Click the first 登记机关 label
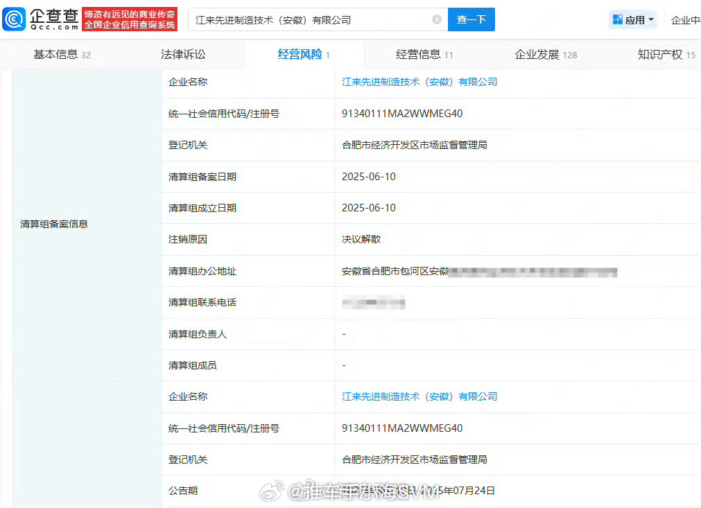 [188, 145]
